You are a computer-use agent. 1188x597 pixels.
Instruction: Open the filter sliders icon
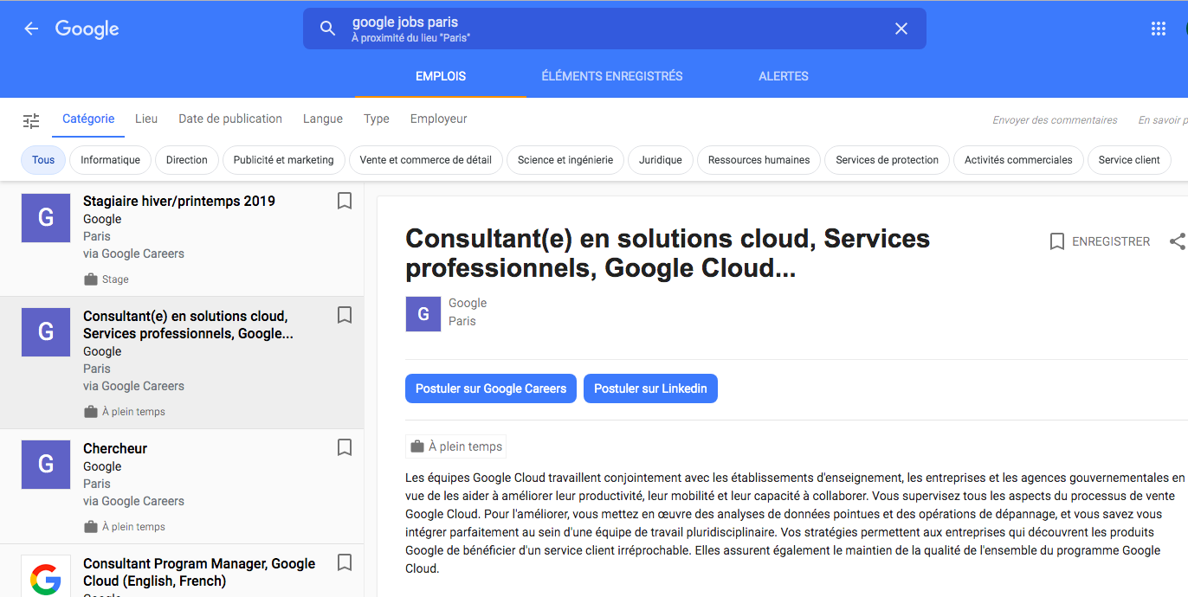point(31,120)
